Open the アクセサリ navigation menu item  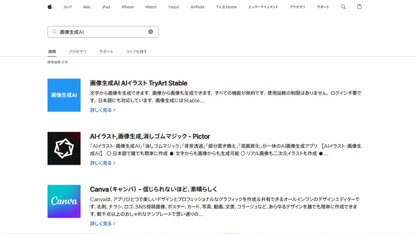pos(298,7)
